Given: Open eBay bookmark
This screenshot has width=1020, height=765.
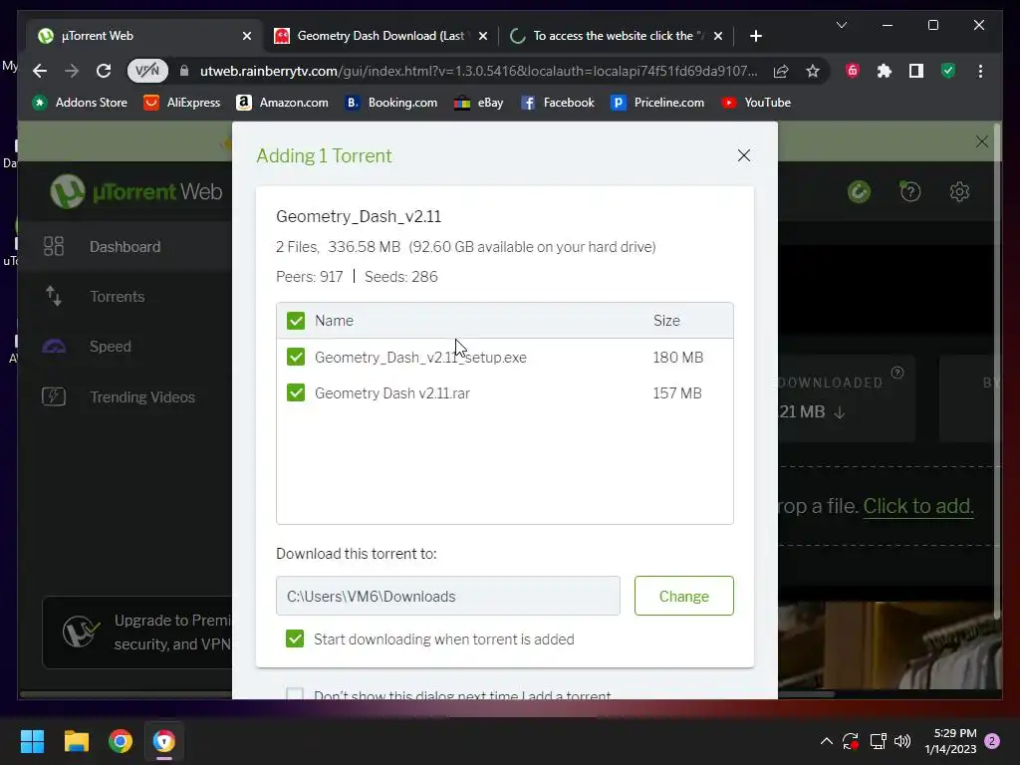Looking at the screenshot, I should (x=479, y=103).
